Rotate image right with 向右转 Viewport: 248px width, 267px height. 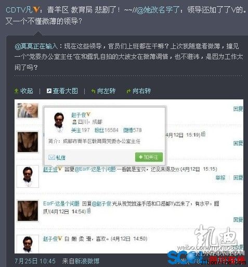click(x=139, y=91)
